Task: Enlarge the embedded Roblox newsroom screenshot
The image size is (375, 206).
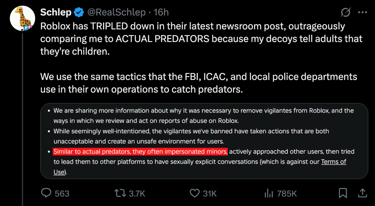Action: (204, 141)
